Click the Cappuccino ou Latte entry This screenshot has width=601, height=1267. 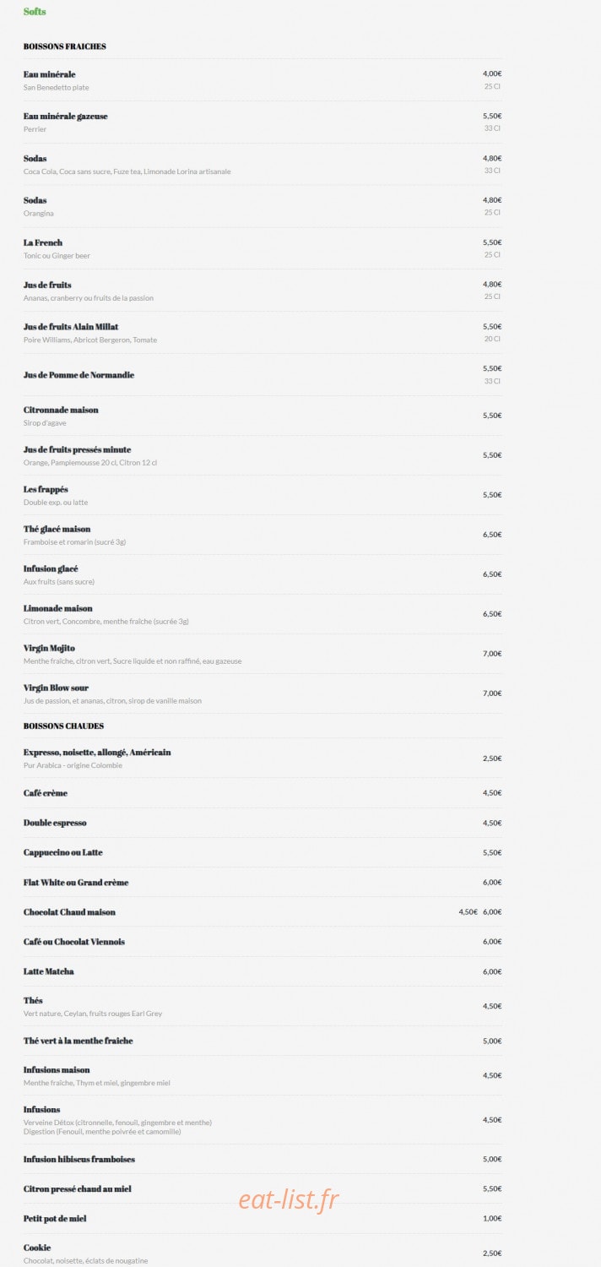click(x=63, y=853)
